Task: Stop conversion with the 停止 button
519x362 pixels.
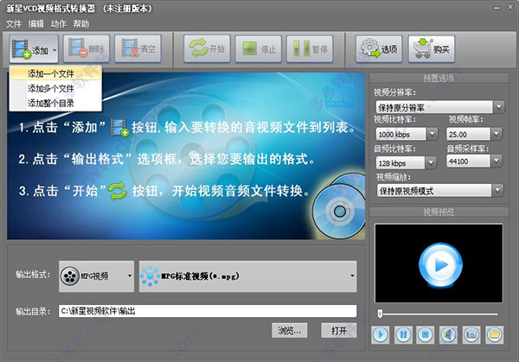Action: coord(259,49)
